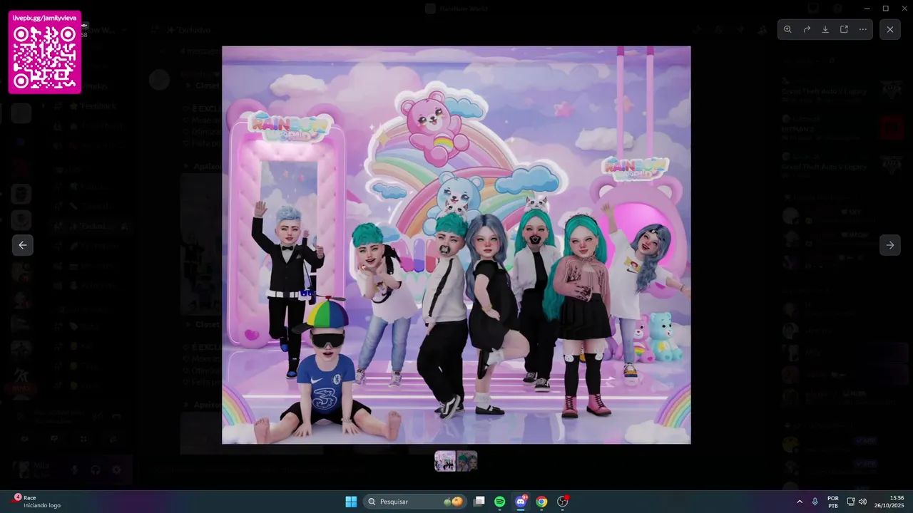Open the volume speaker tray icon
Screen dimensions: 913x513
tap(862, 502)
